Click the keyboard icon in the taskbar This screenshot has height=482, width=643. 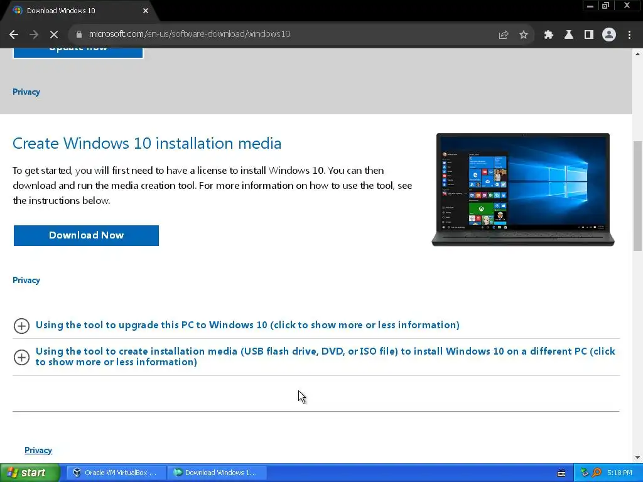(561, 473)
